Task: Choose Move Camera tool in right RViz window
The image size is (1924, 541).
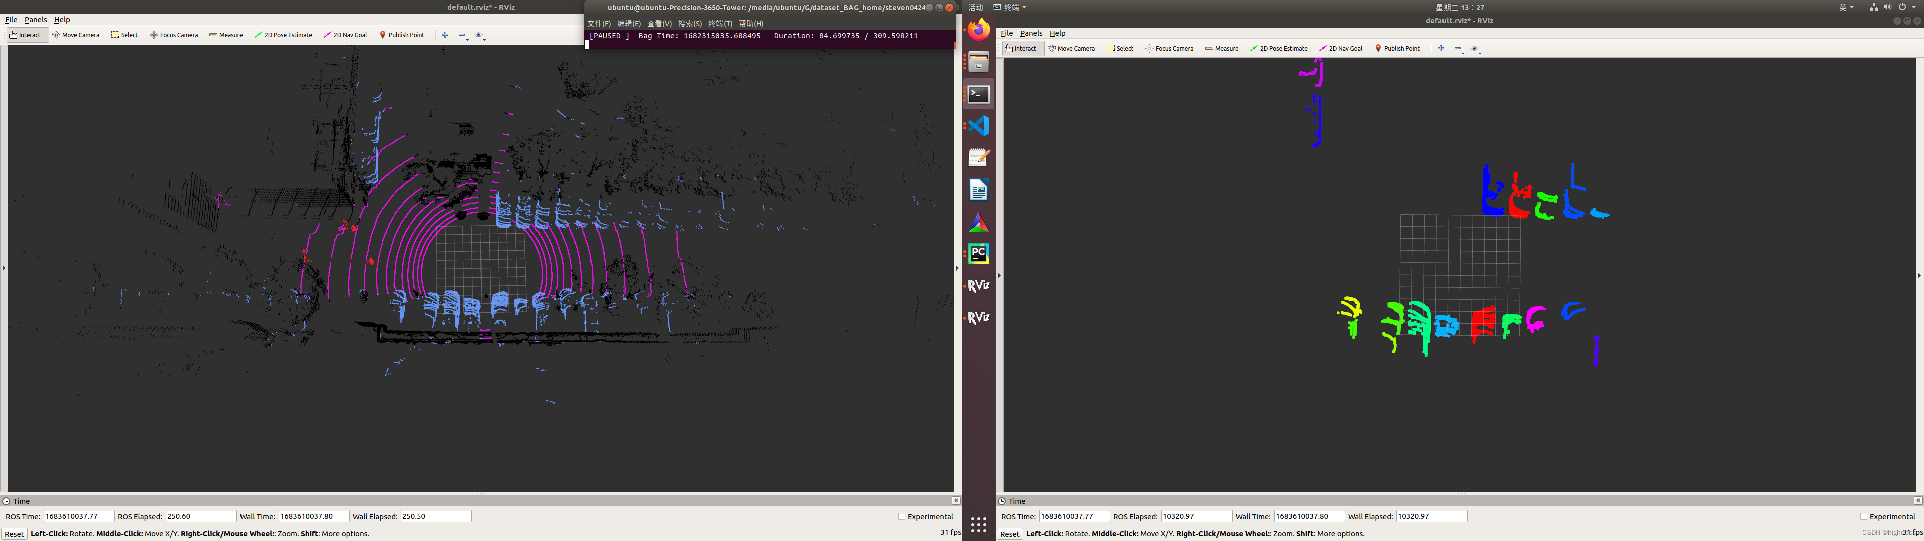Action: click(x=1071, y=48)
